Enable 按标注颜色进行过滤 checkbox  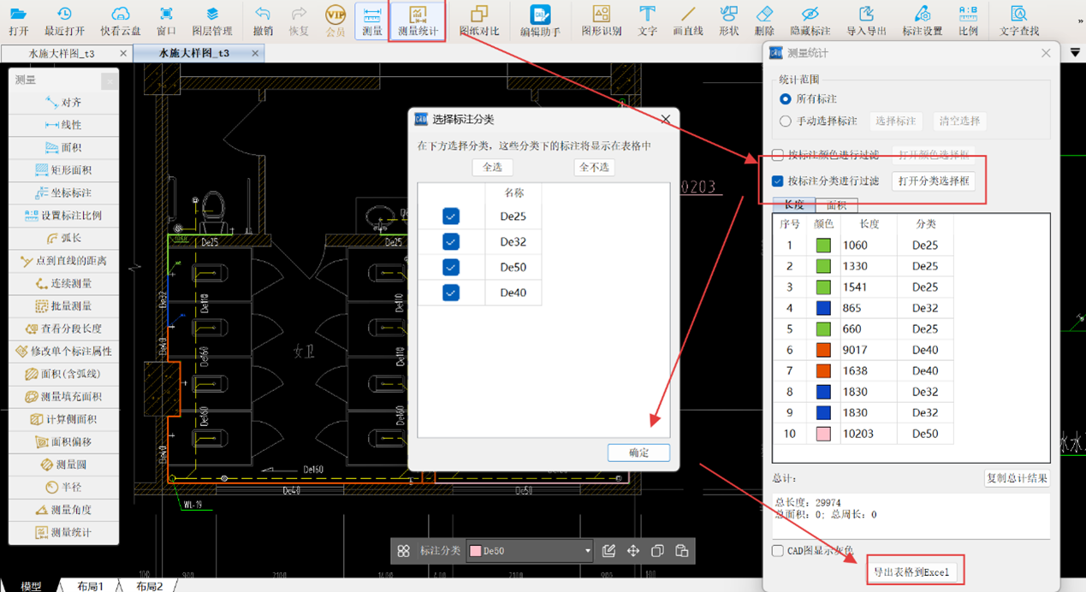coord(778,156)
